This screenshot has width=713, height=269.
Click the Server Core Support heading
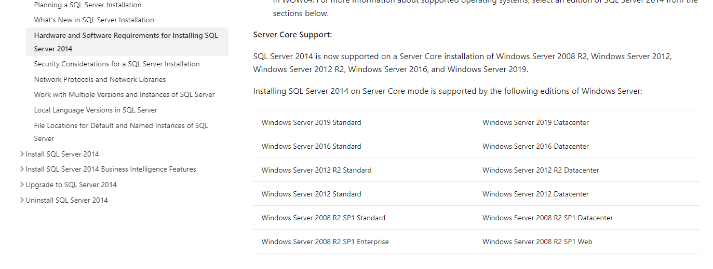292,35
